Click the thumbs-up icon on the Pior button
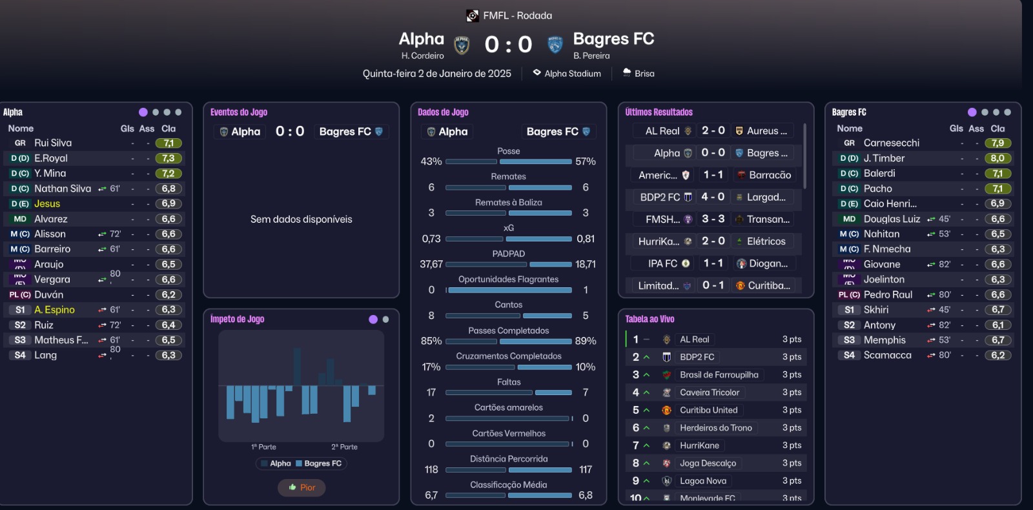 pos(292,487)
